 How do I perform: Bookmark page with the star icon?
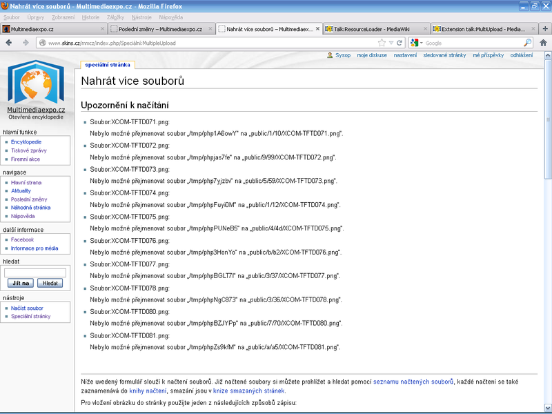point(382,43)
